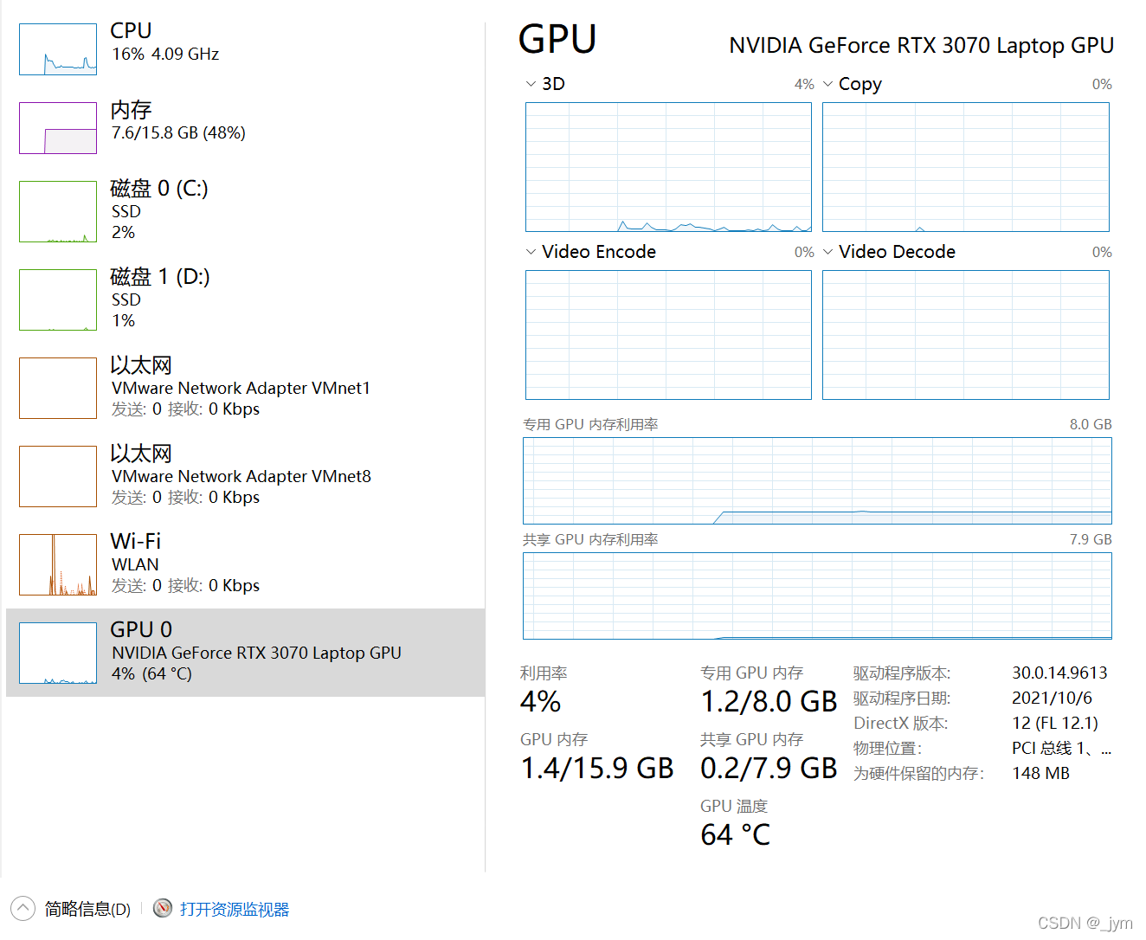Select the Wi-Fi WLAN entry
This screenshot has height=940, width=1146.
tap(245, 564)
